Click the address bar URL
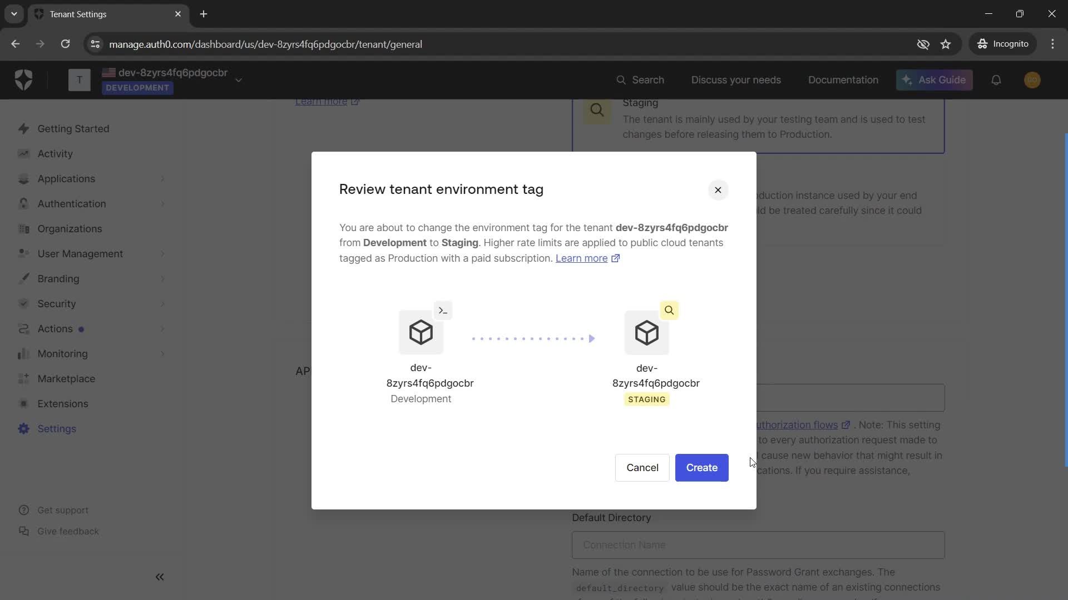The width and height of the screenshot is (1068, 600). (265, 44)
